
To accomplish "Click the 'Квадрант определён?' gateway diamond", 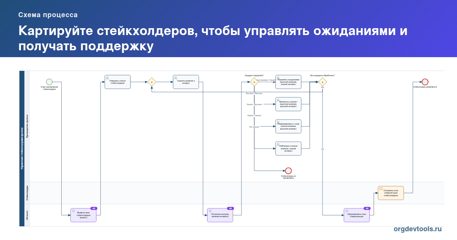I will [x=254, y=82].
